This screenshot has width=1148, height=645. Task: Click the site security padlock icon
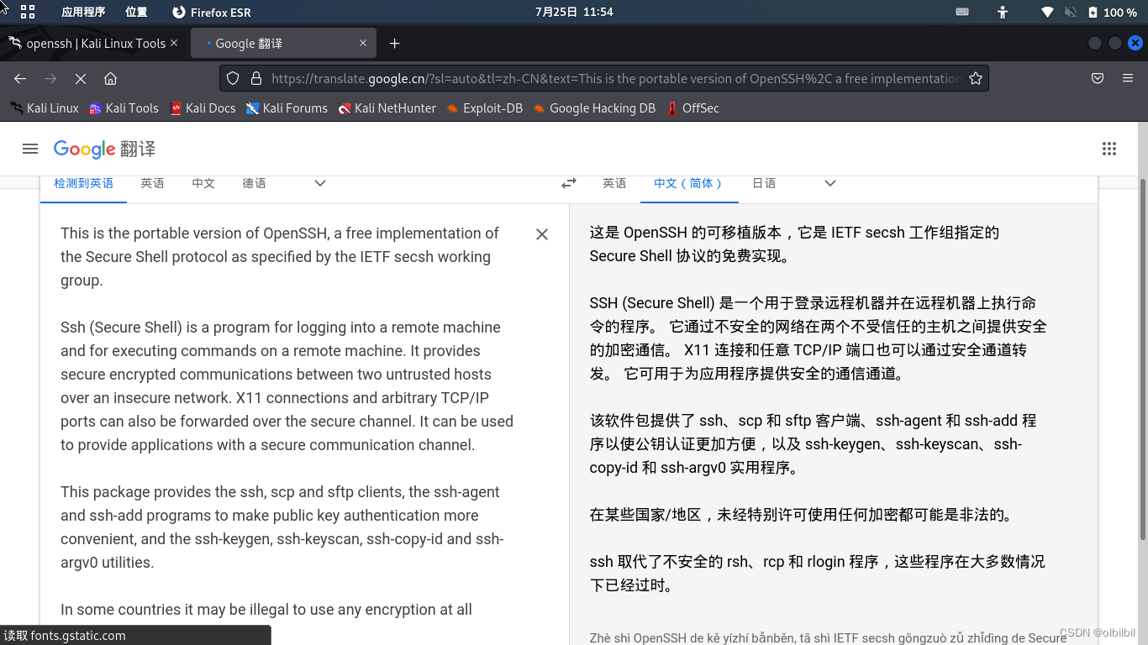click(257, 78)
